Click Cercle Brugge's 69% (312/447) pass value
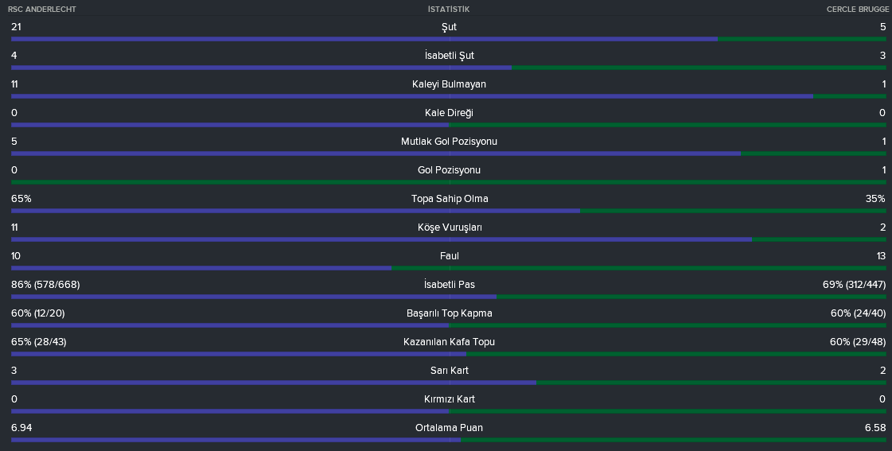The width and height of the screenshot is (892, 451). point(854,285)
